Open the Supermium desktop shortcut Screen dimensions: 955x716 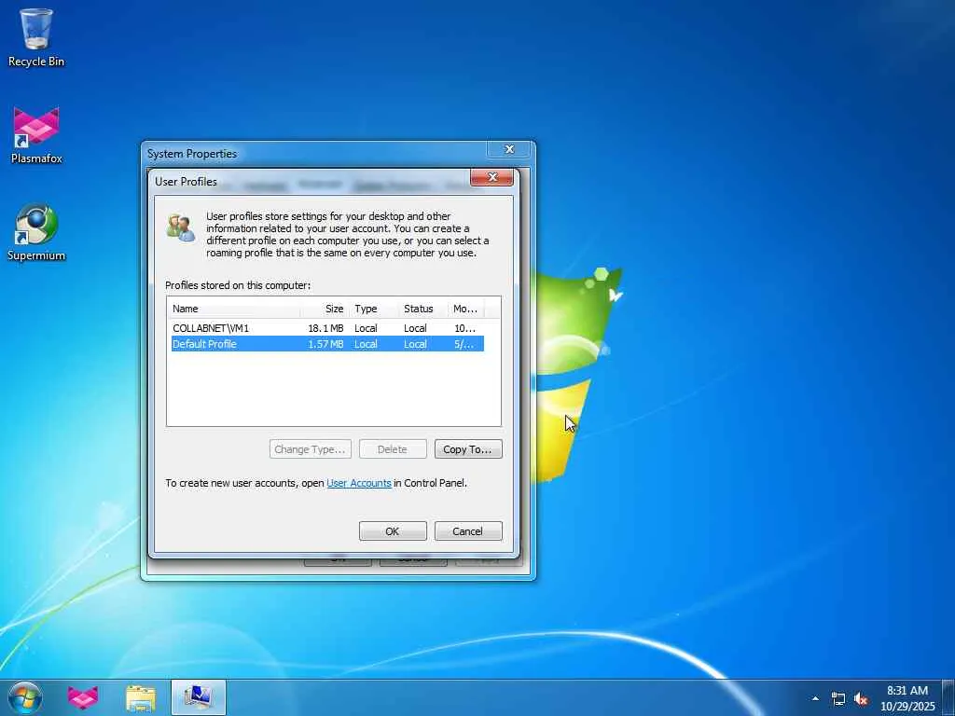click(x=36, y=232)
